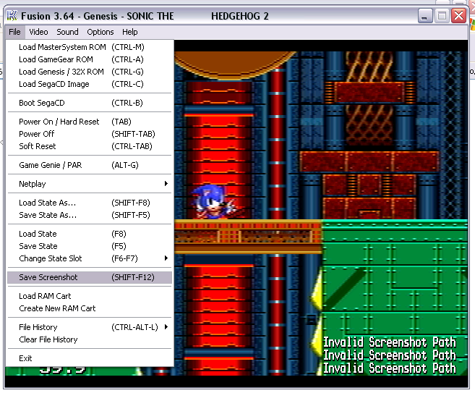The image size is (475, 393).
Task: Choose Load RAM Cart
Action: (90, 296)
